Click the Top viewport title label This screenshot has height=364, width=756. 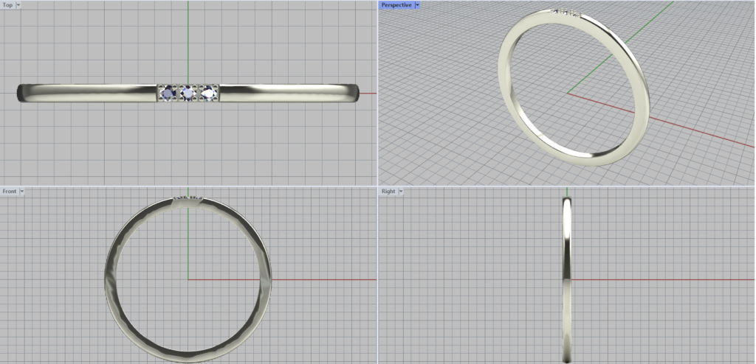(x=7, y=4)
